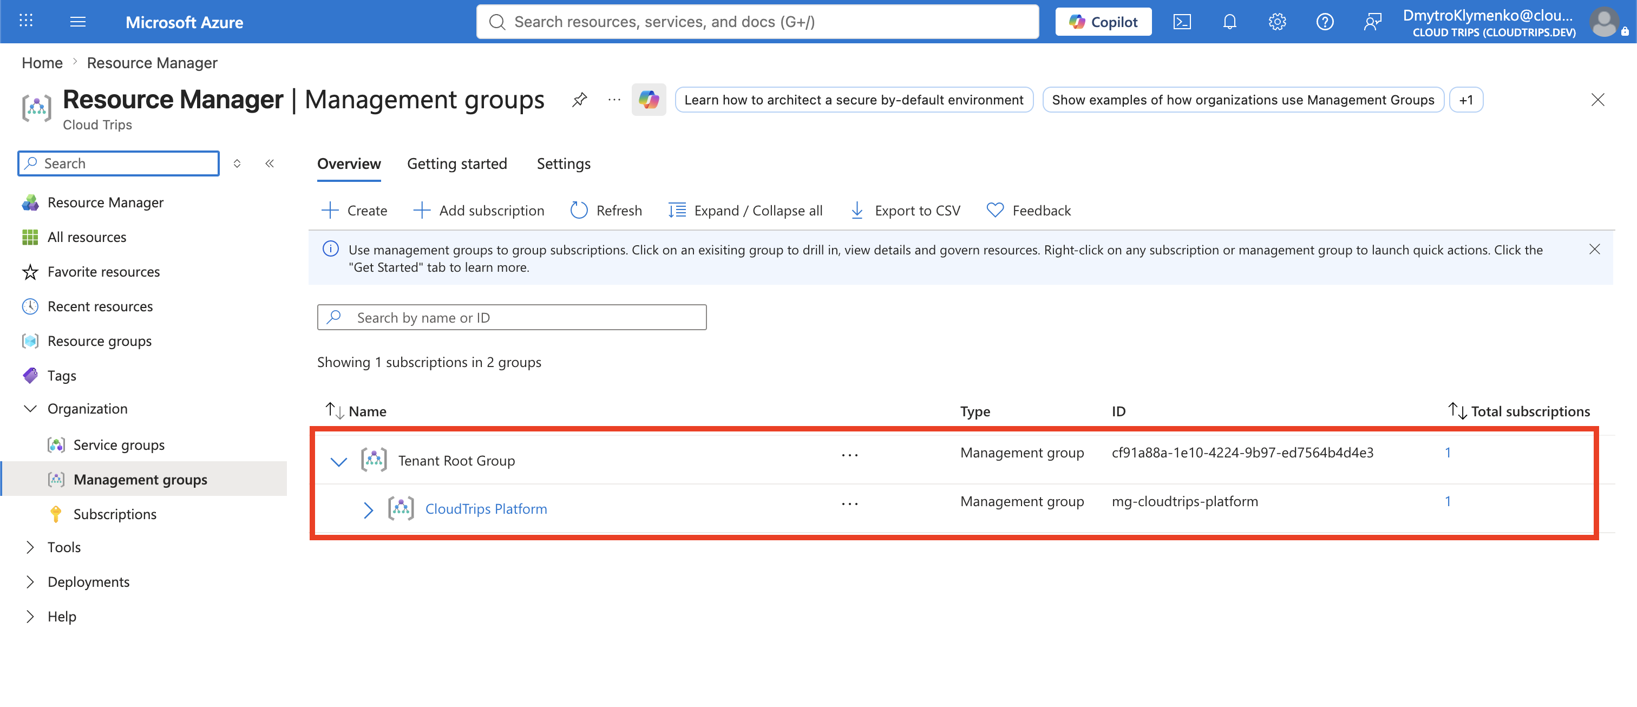1637x707 pixels.
Task: Refresh the management groups list
Action: pos(606,210)
